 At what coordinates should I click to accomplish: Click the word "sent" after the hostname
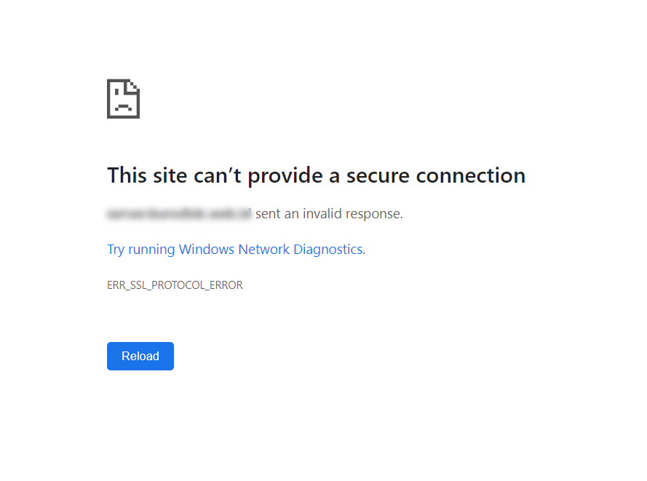tap(267, 214)
